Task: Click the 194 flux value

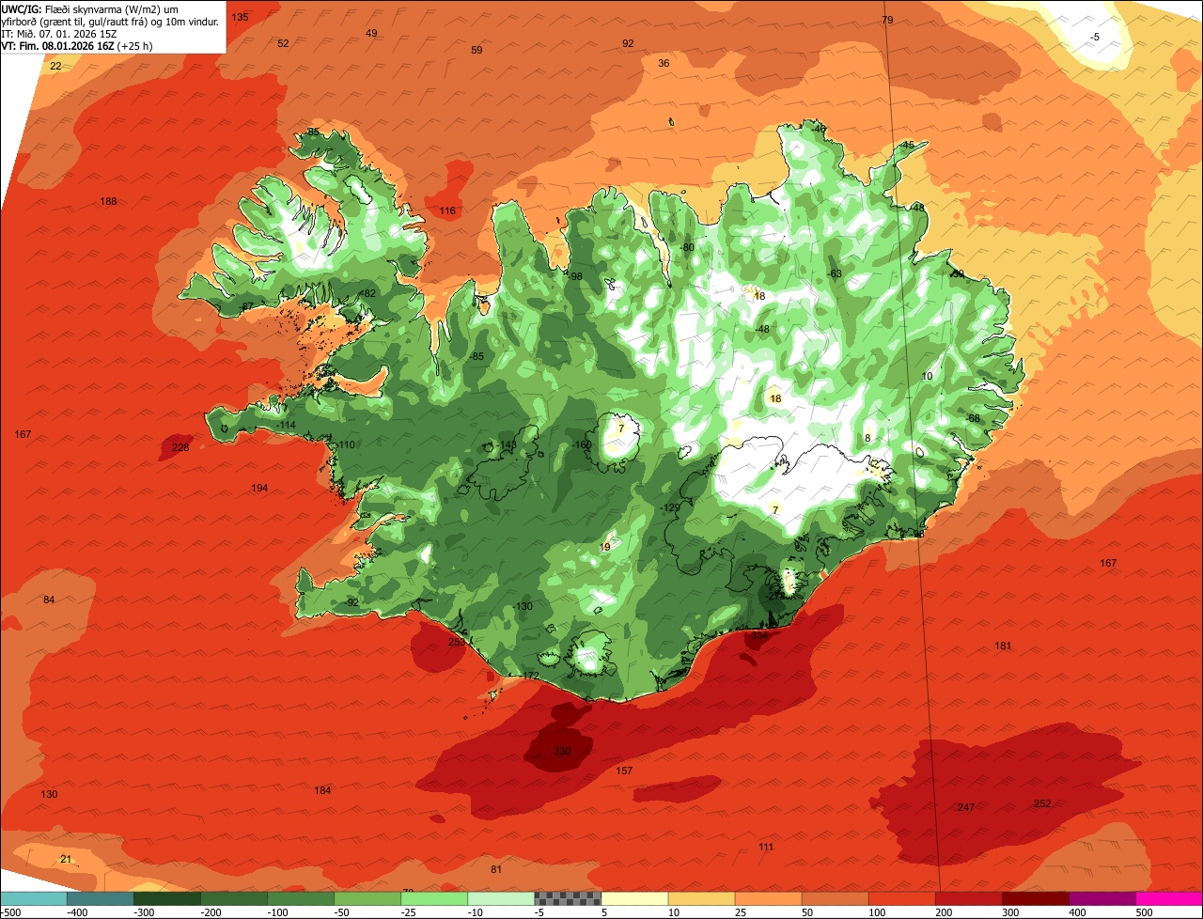Action: click(x=259, y=488)
